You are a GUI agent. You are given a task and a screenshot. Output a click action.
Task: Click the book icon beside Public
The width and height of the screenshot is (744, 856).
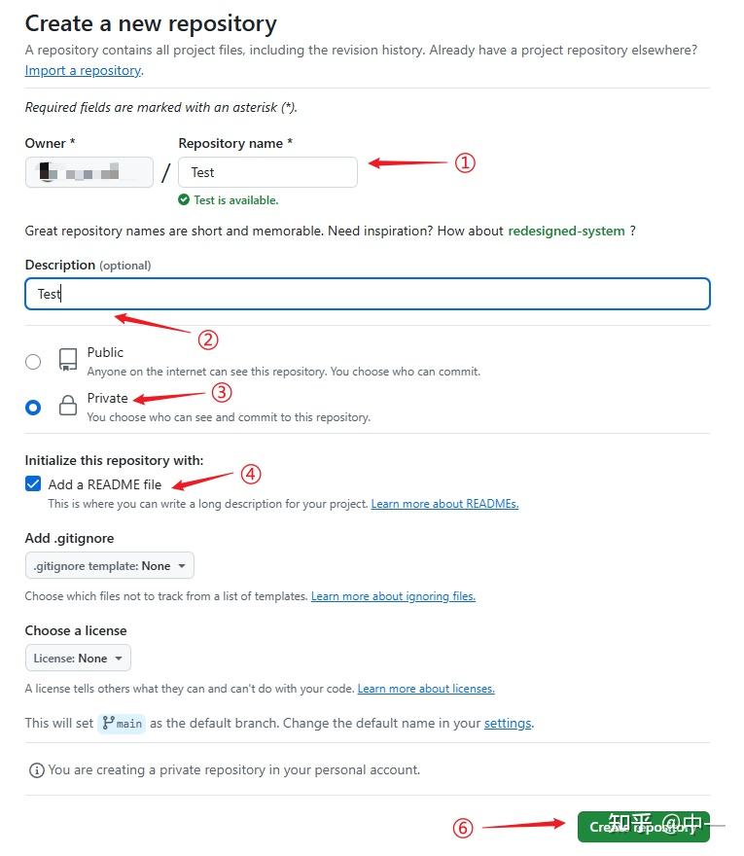66,360
